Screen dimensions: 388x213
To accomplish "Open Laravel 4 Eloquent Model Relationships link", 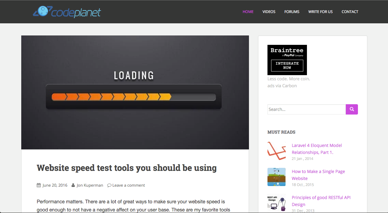I will pos(317,149).
